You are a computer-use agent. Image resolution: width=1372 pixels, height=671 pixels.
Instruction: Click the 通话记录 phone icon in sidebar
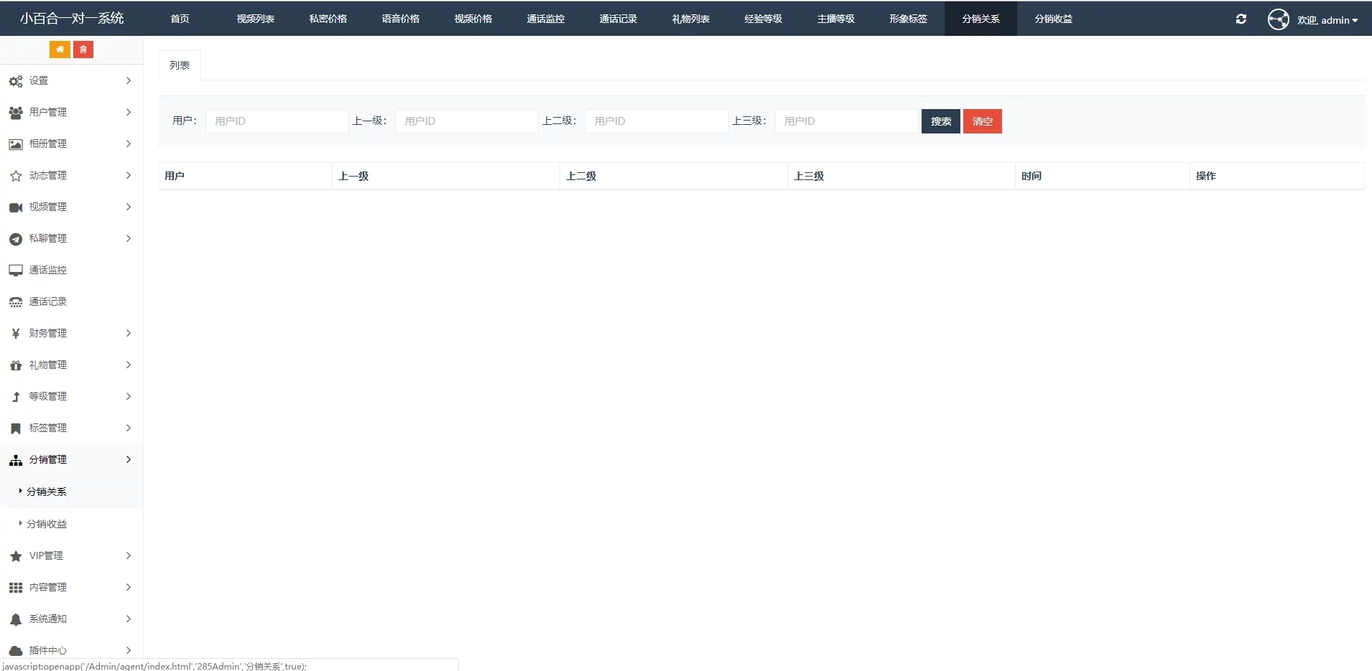click(x=16, y=302)
